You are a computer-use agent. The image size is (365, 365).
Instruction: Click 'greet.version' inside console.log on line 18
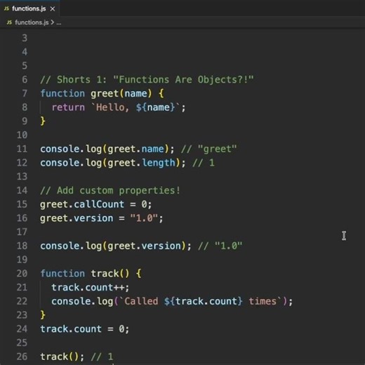pos(144,246)
